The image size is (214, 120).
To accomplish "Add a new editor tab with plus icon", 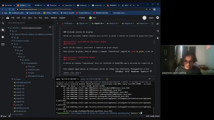I will point(152,24).
